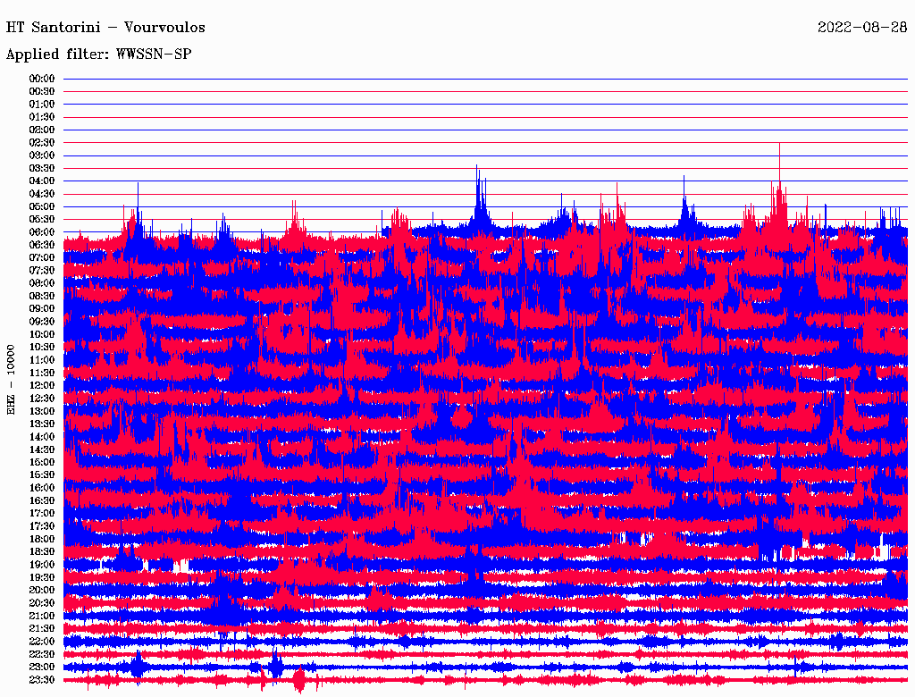The image size is (915, 697).
Task: Click the Applied filter: WWSSN-SP text
Action: coord(98,55)
